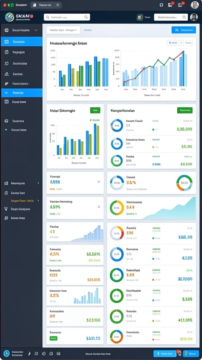This screenshot has height=360, width=202.
Task: Click the shield icon in lower sidebar
Action: pyautogui.click(x=6, y=209)
